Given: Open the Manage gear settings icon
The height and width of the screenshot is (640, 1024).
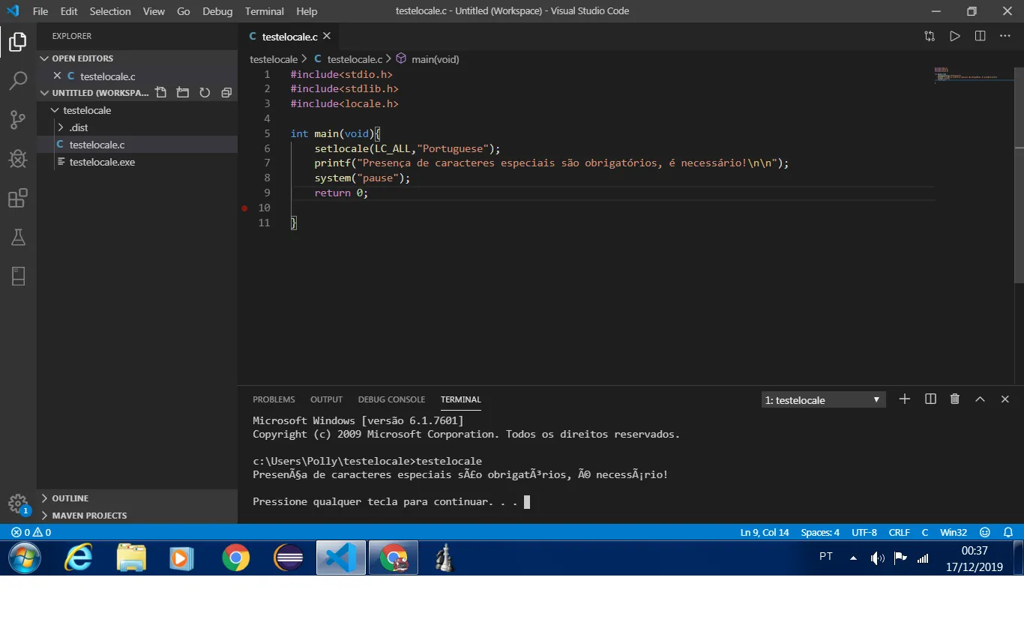Looking at the screenshot, I should [x=18, y=503].
